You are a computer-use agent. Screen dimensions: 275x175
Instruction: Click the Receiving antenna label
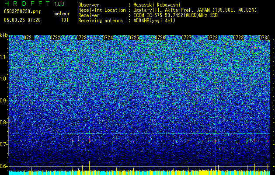coord(101,21)
